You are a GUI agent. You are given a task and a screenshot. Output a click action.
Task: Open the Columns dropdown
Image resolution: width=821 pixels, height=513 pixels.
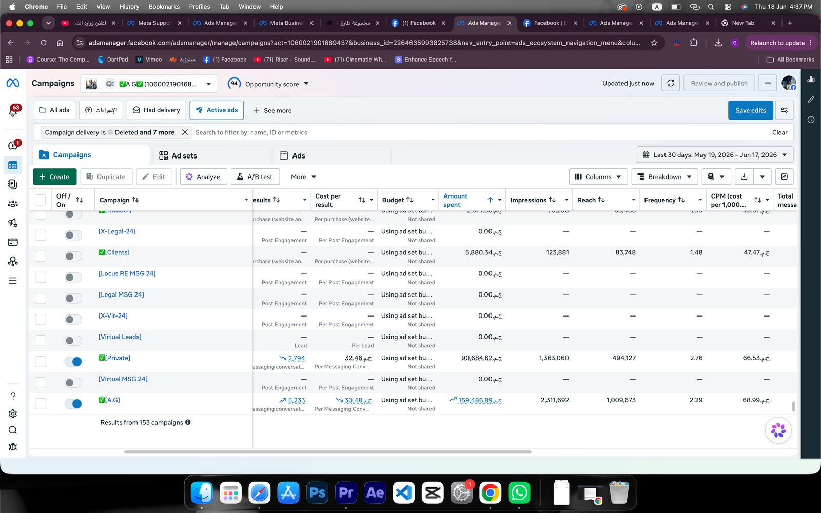(598, 176)
